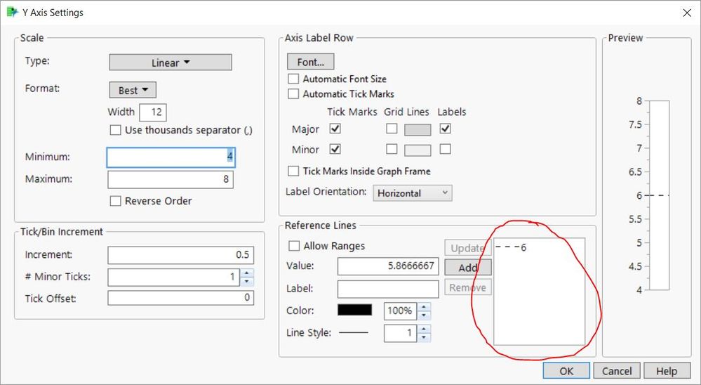Uncheck Major Labels checkbox
Screen dimensions: 701x385
[x=445, y=129]
